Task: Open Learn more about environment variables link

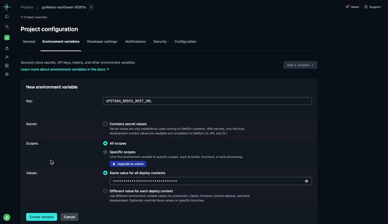Action: (65, 69)
